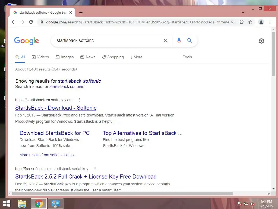Image resolution: width=278 pixels, height=209 pixels.
Task: Click More results from softonic.com
Action: [47, 155]
